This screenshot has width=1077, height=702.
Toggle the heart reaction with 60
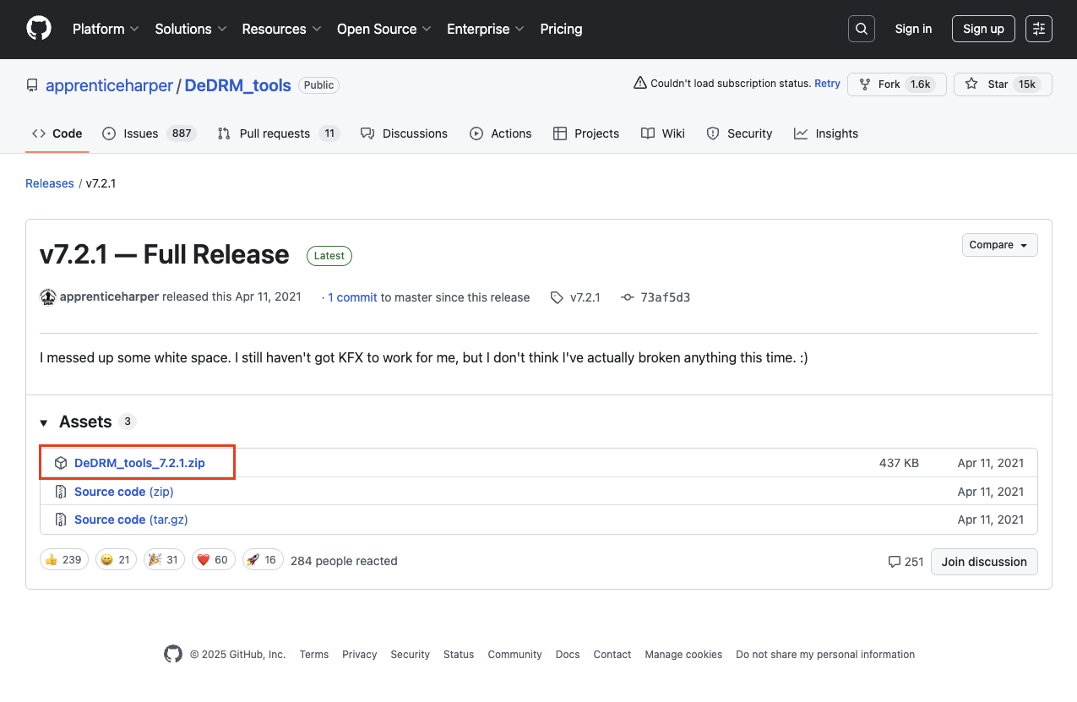[212, 559]
